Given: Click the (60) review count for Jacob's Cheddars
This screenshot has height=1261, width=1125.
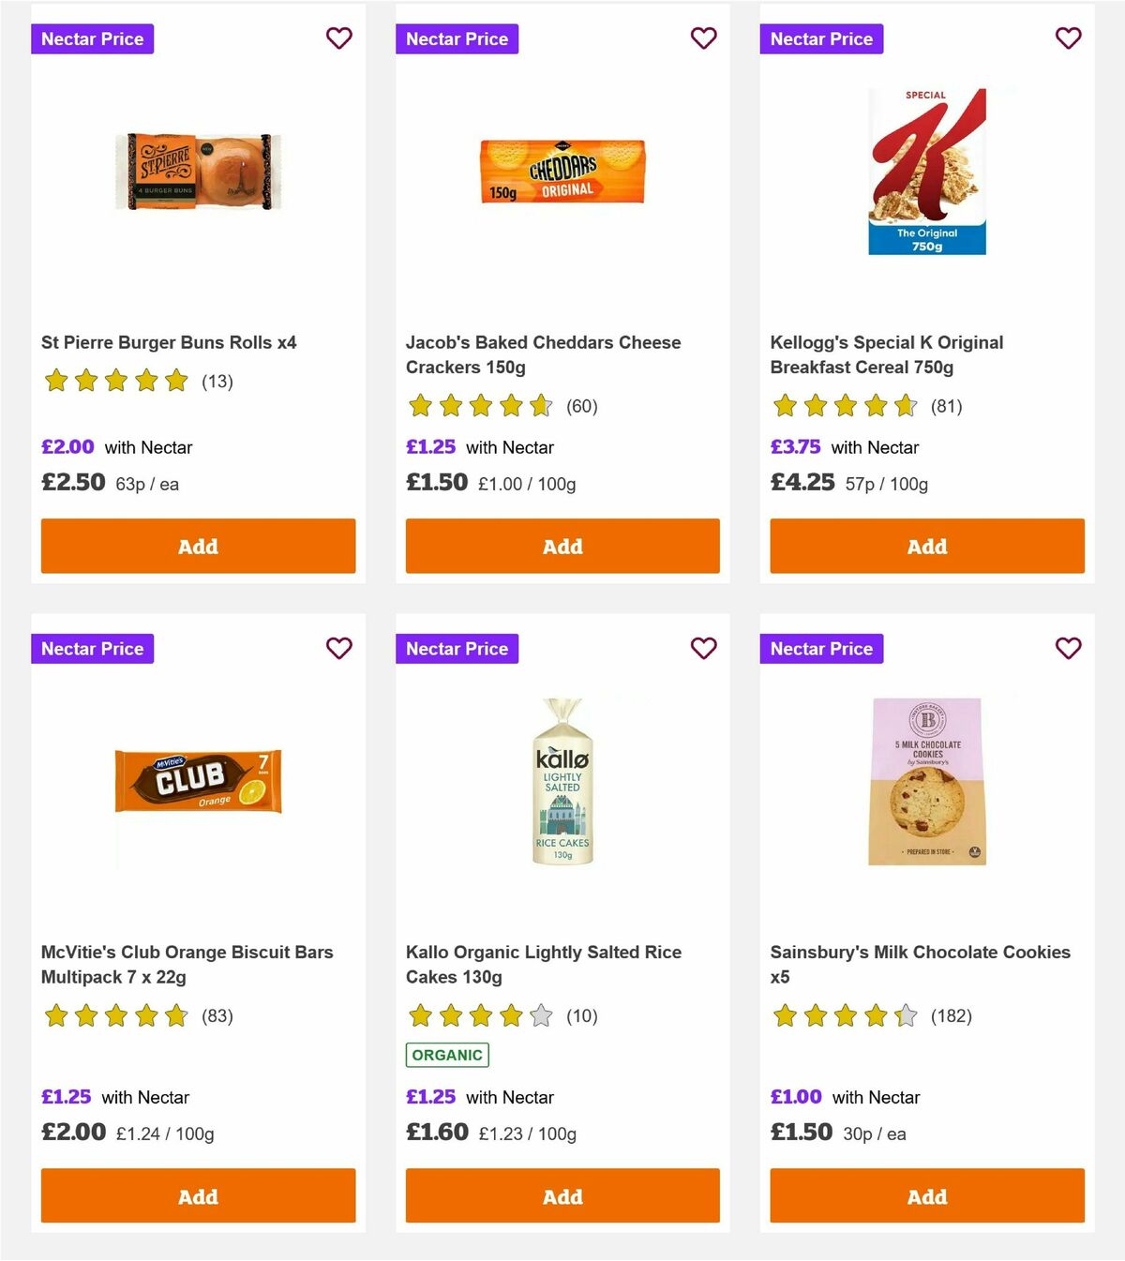Looking at the screenshot, I should pos(581,406).
